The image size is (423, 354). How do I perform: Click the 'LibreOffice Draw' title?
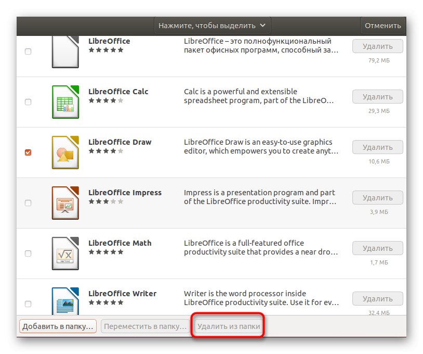pyautogui.click(x=120, y=142)
